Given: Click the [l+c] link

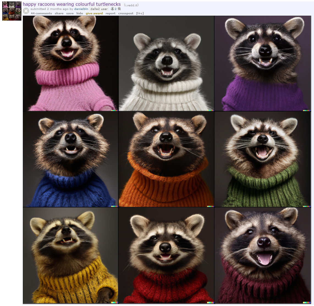Looking at the screenshot, I should [140, 13].
